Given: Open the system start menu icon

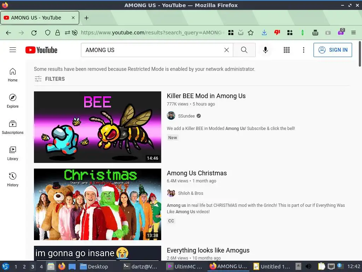Looking at the screenshot, I should [6, 266].
